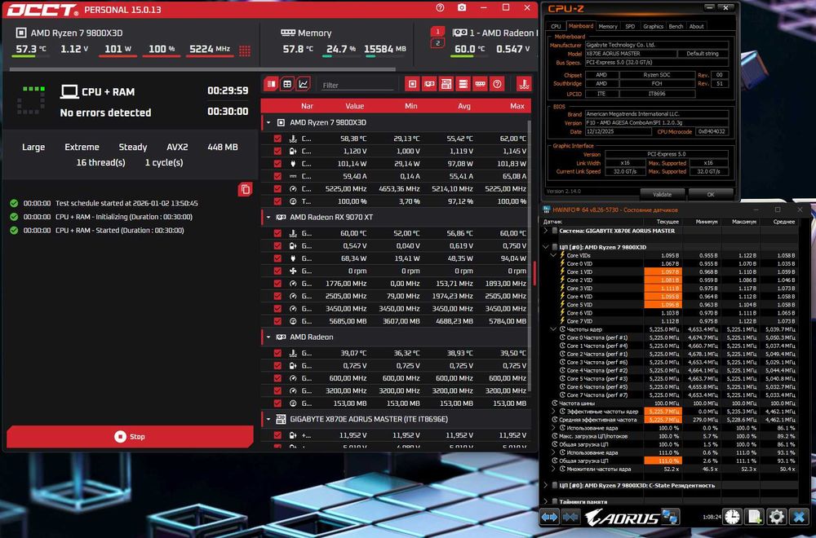Screen dimensions: 816x538
Task: Collapse HWiNFO Core VIDs tree node
Action: [553, 255]
